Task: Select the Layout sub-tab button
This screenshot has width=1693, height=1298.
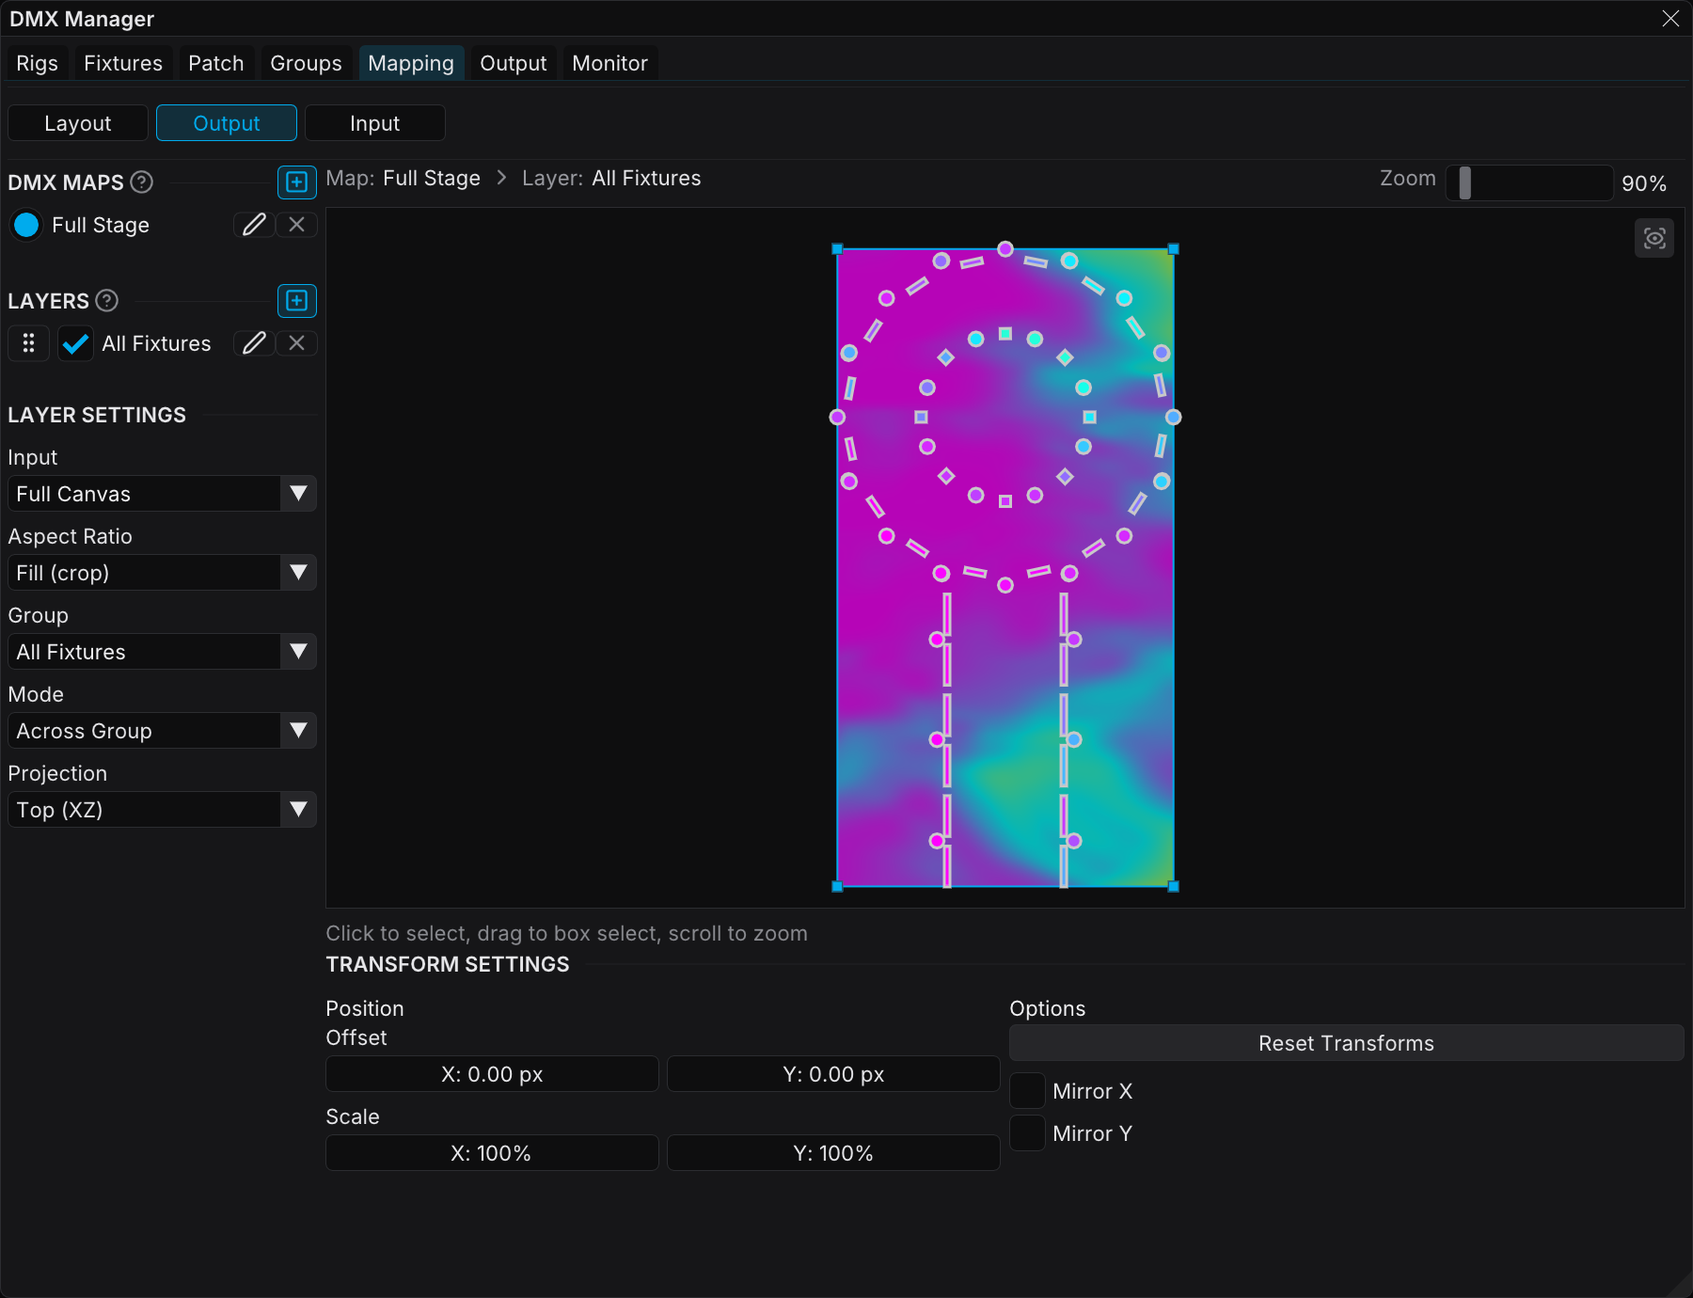Action: (78, 123)
